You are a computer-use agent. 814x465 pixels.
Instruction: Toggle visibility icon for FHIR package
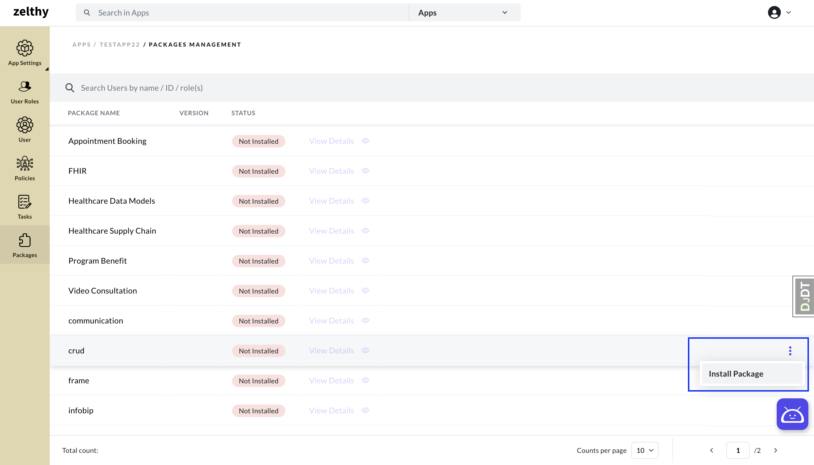[x=366, y=170]
